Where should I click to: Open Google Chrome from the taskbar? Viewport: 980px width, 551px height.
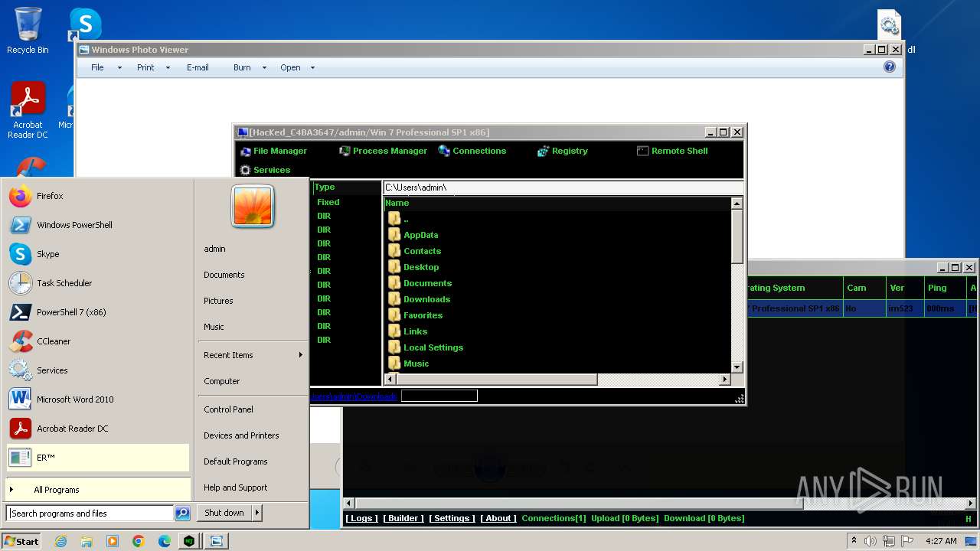click(x=138, y=541)
